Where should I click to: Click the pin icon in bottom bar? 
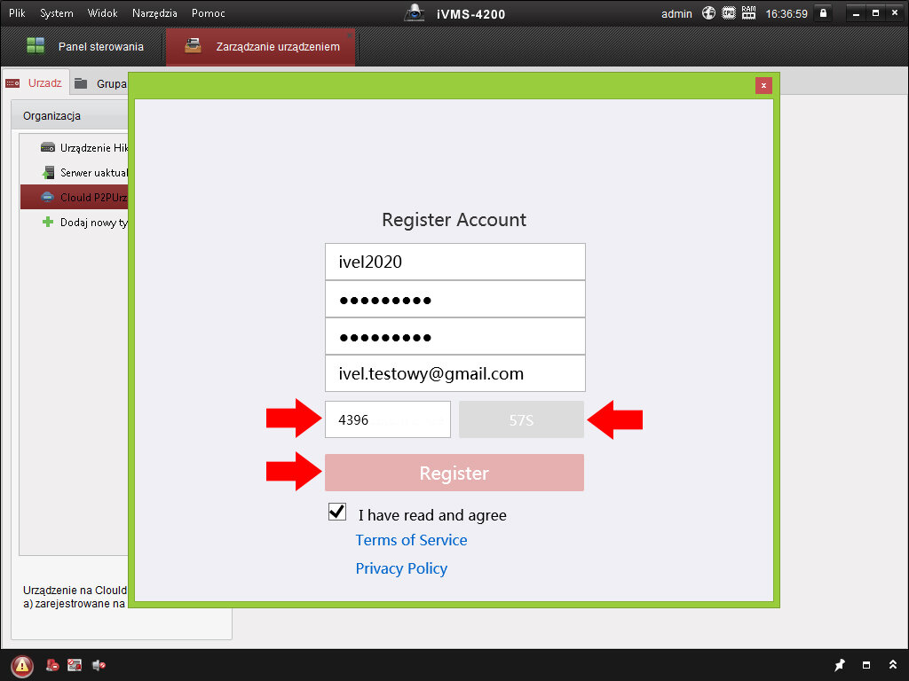pos(840,665)
